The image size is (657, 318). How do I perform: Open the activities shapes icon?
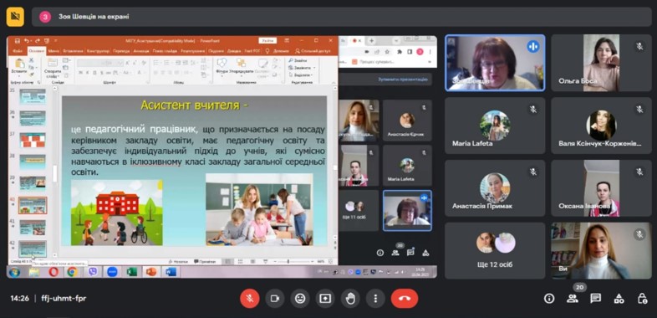coord(619,299)
